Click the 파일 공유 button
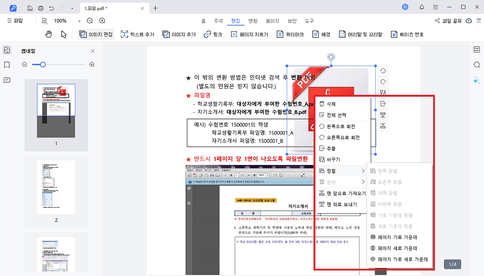The height and width of the screenshot is (276, 484). point(448,21)
